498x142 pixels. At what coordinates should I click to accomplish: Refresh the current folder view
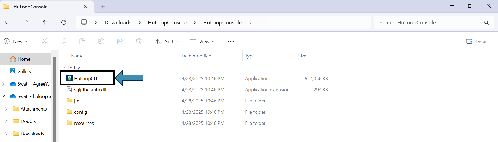[x=64, y=22]
